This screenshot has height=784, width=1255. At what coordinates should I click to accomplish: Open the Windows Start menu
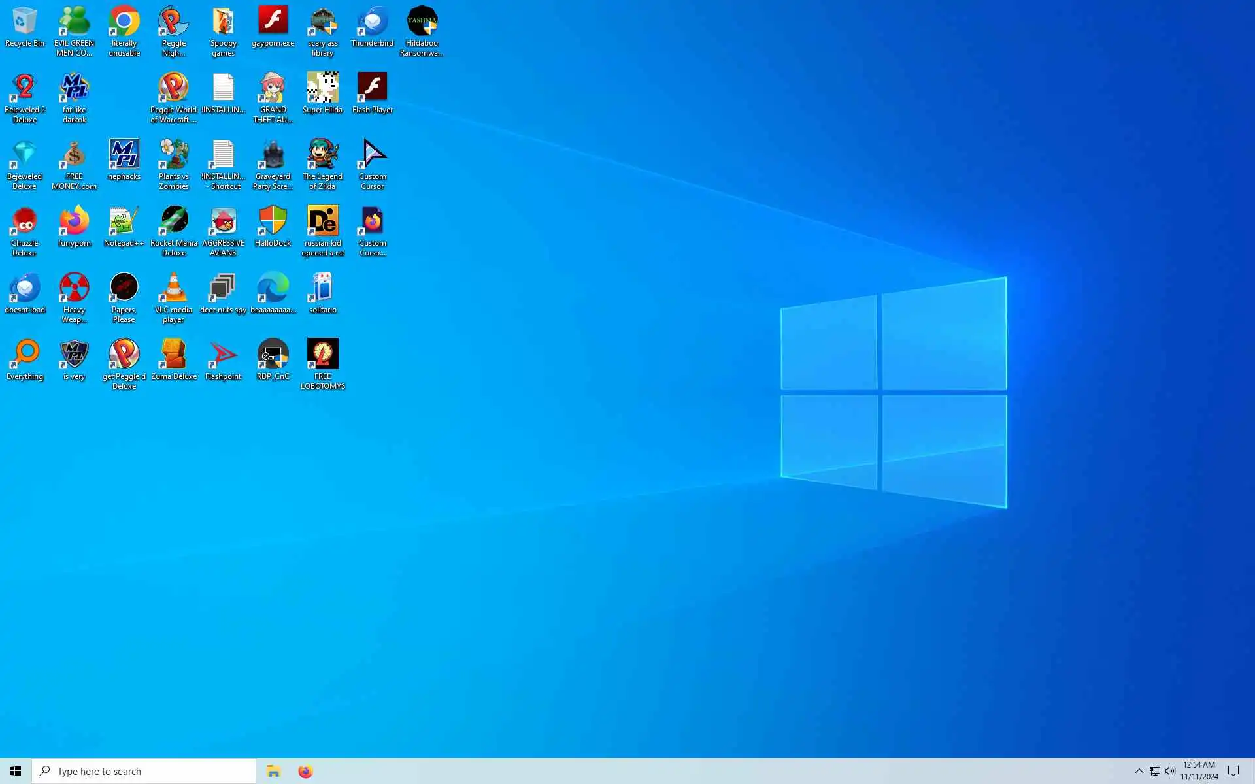(x=16, y=771)
